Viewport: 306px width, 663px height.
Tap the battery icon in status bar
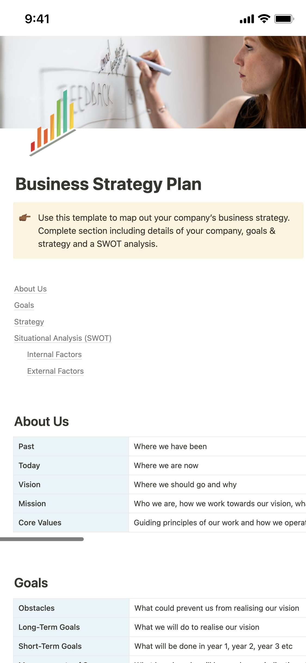click(x=284, y=19)
